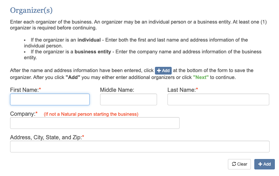279x176 pixels.
Task: Select the Middle Name text box
Action: (129, 99)
